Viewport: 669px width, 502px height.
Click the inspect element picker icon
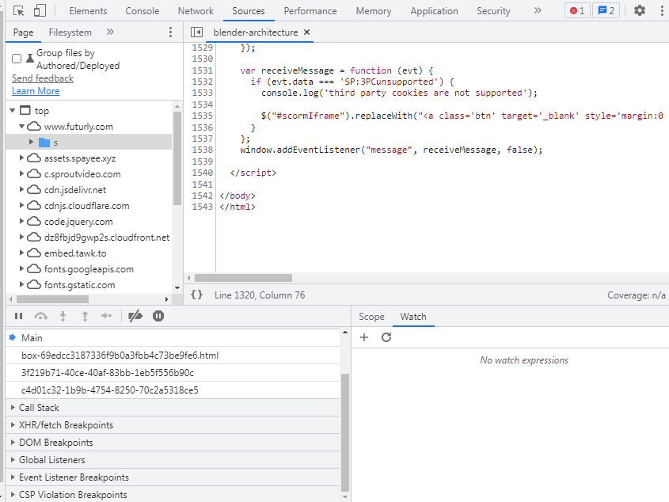click(19, 11)
